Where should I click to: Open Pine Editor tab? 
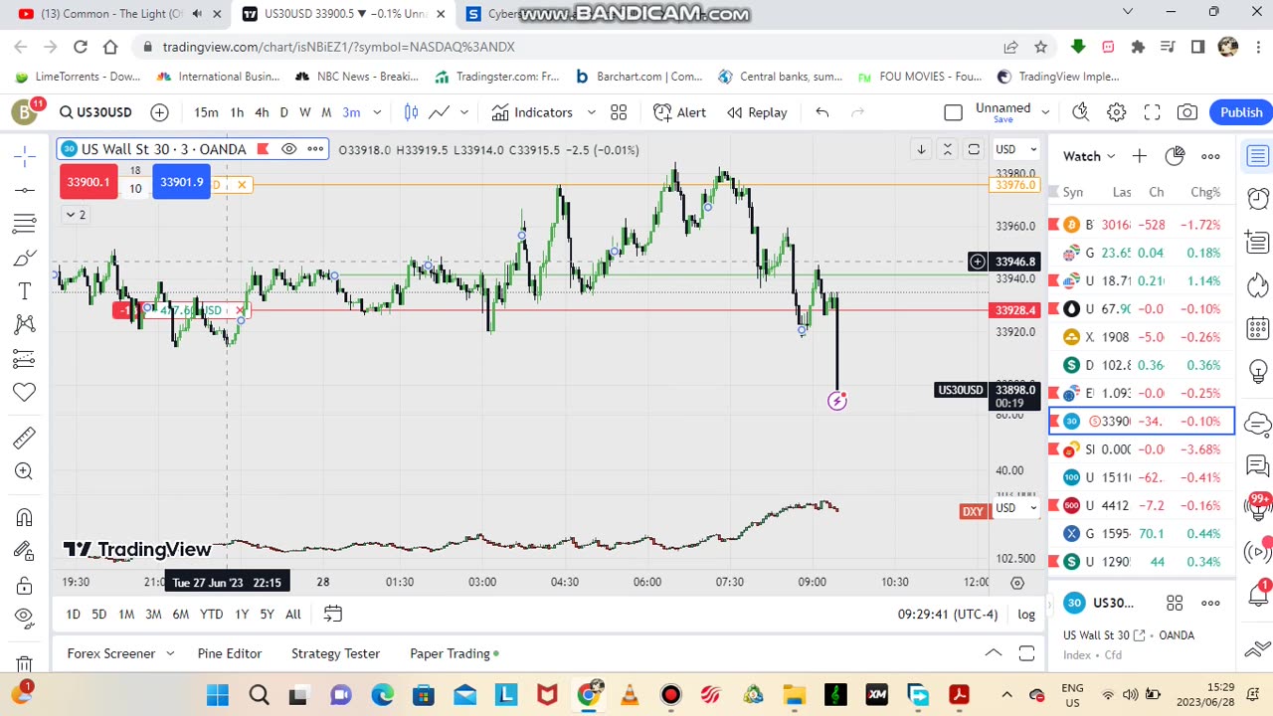[x=230, y=653]
